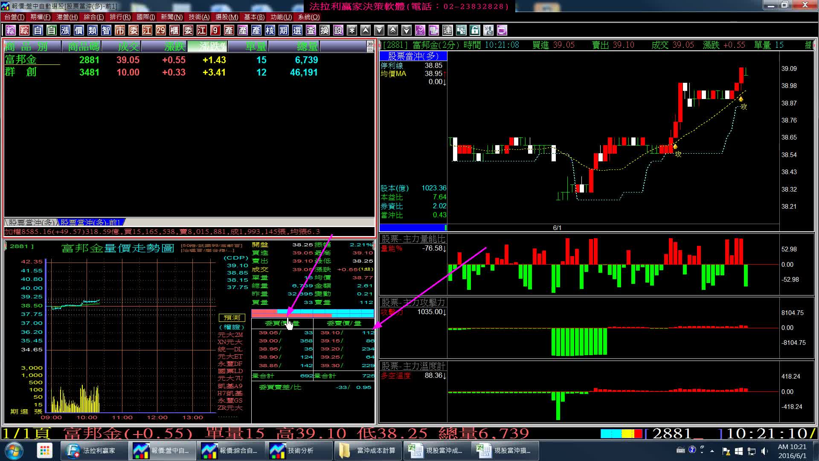Open the Windows Start button
This screenshot has height=461, width=819.
pos(14,451)
